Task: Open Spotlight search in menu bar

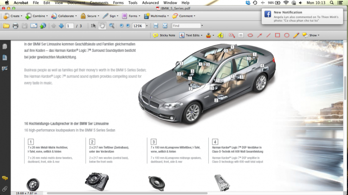Action: (332, 3)
